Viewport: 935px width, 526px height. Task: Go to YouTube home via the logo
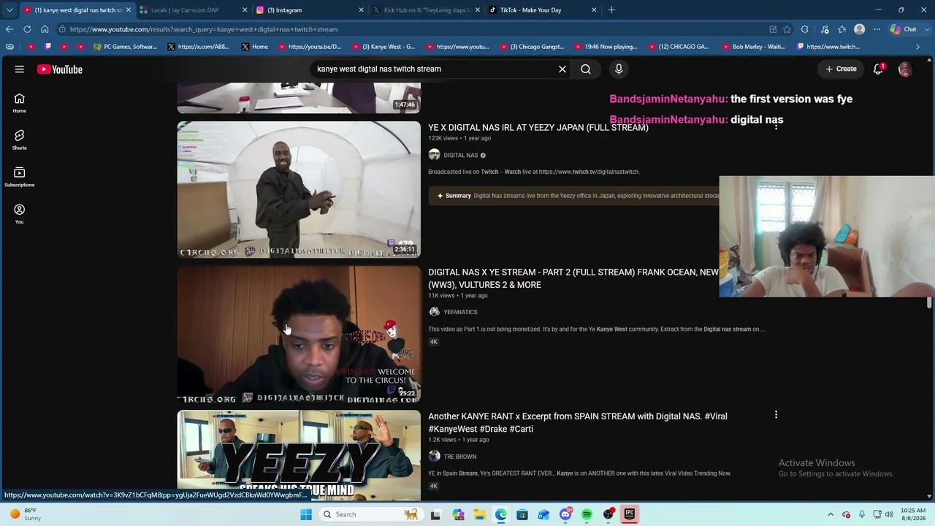pyautogui.click(x=60, y=69)
